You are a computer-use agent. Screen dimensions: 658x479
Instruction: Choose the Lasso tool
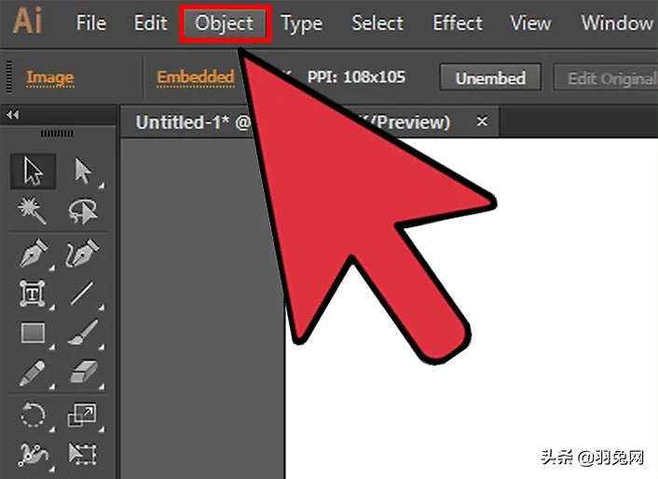(x=83, y=211)
